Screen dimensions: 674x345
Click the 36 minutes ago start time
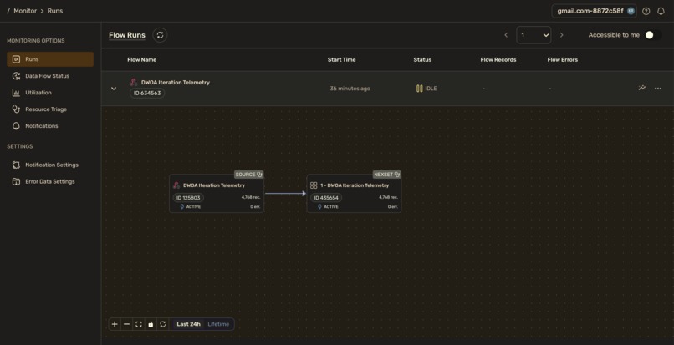click(350, 89)
